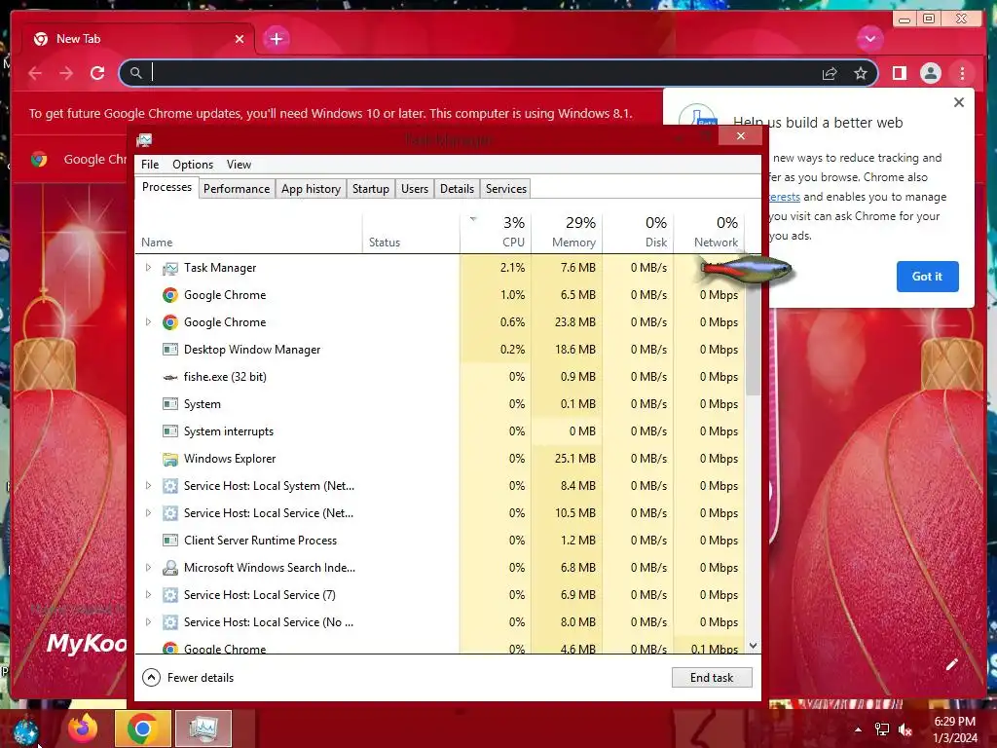This screenshot has width=997, height=748.
Task: Click the muted volume tray icon
Action: [905, 729]
